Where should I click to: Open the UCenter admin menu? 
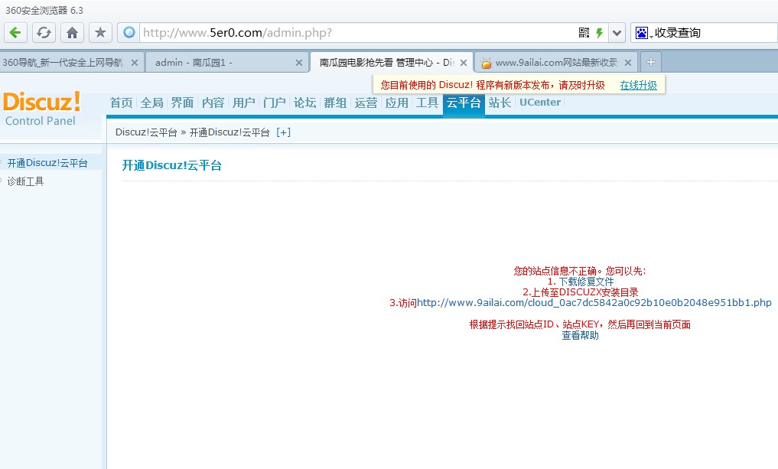click(540, 103)
